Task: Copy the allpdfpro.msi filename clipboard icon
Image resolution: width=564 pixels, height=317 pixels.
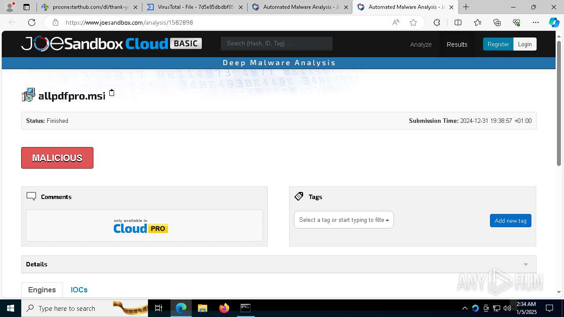Action: tap(111, 92)
